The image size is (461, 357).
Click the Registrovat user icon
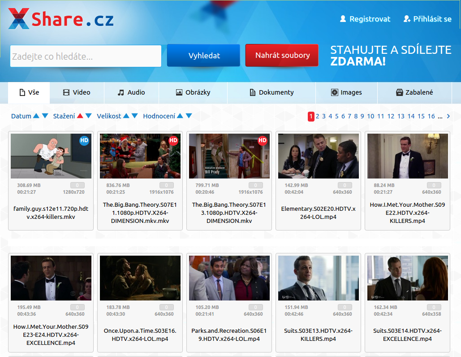pos(343,19)
